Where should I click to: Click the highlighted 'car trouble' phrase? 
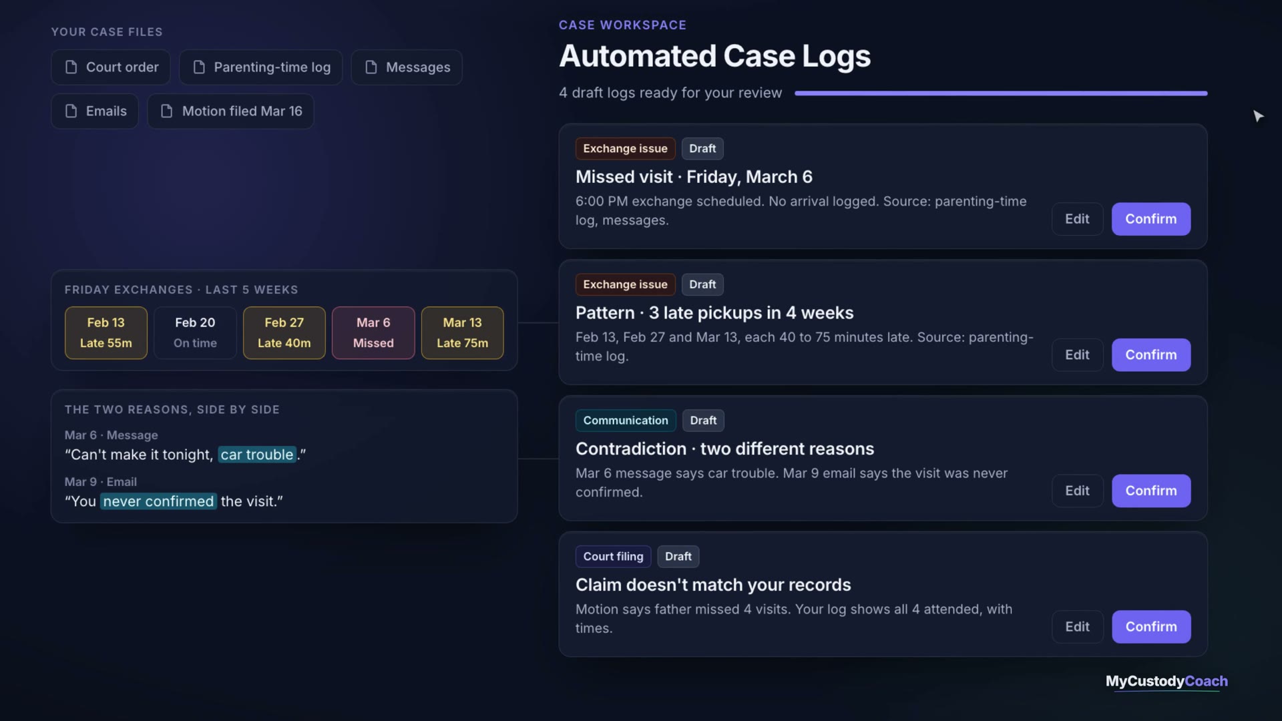pos(257,455)
